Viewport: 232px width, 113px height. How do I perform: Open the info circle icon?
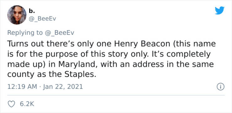[x=221, y=87]
